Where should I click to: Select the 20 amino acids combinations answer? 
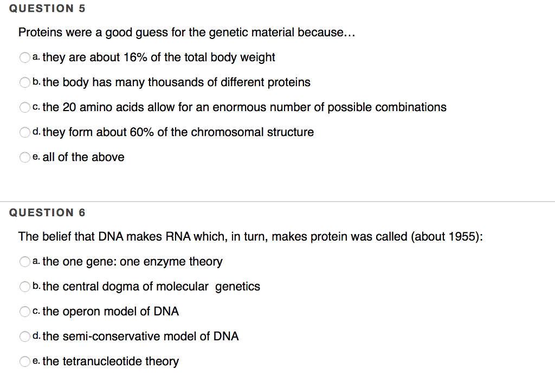point(24,107)
